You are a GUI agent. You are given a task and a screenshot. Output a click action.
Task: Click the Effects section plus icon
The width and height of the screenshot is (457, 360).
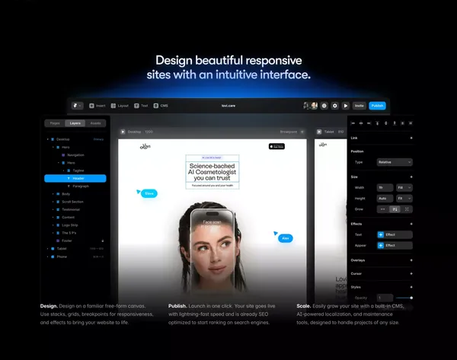[411, 224]
